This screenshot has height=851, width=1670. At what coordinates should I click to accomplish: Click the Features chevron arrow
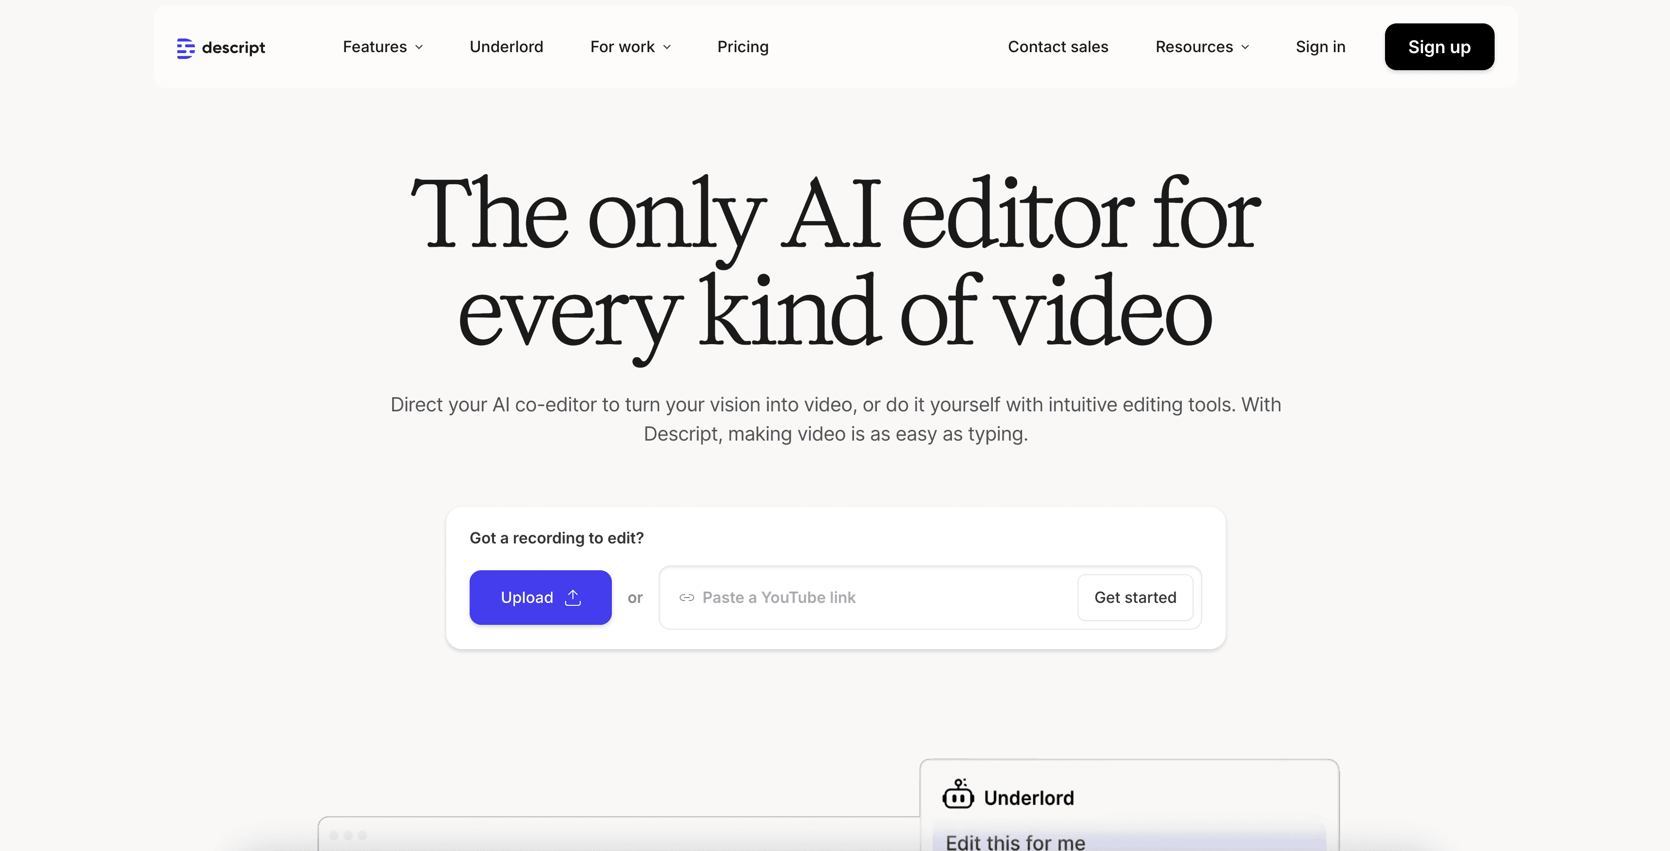pyautogui.click(x=419, y=47)
